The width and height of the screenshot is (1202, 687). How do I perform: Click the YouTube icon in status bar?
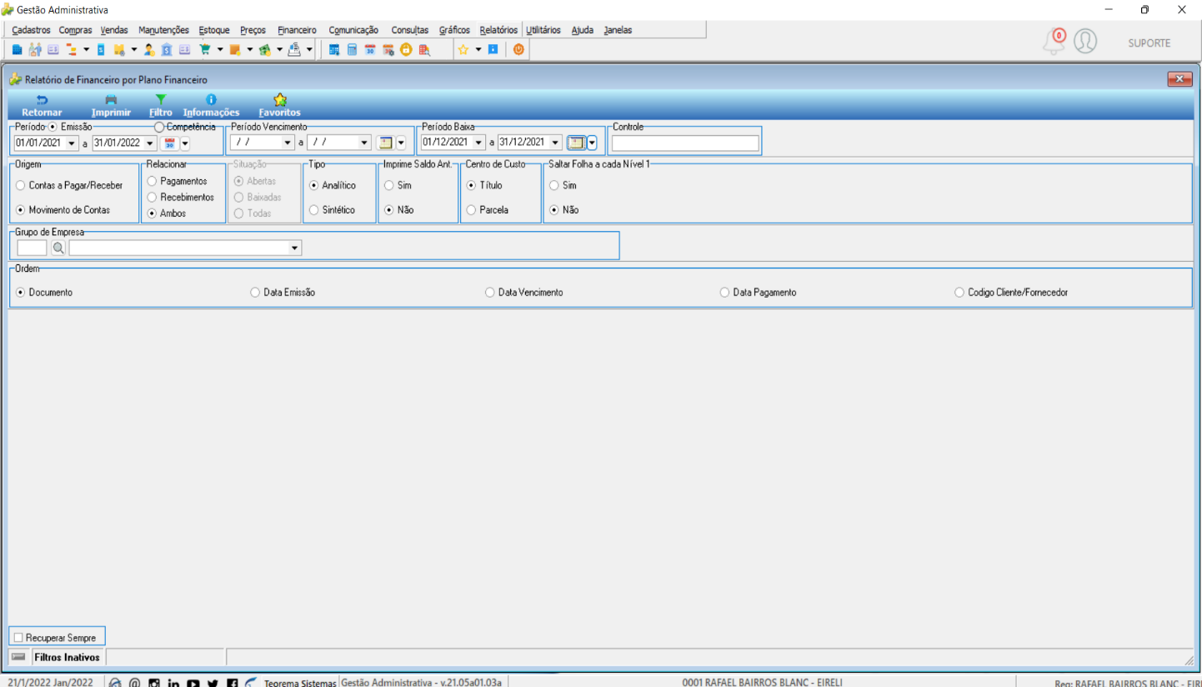pos(193,683)
